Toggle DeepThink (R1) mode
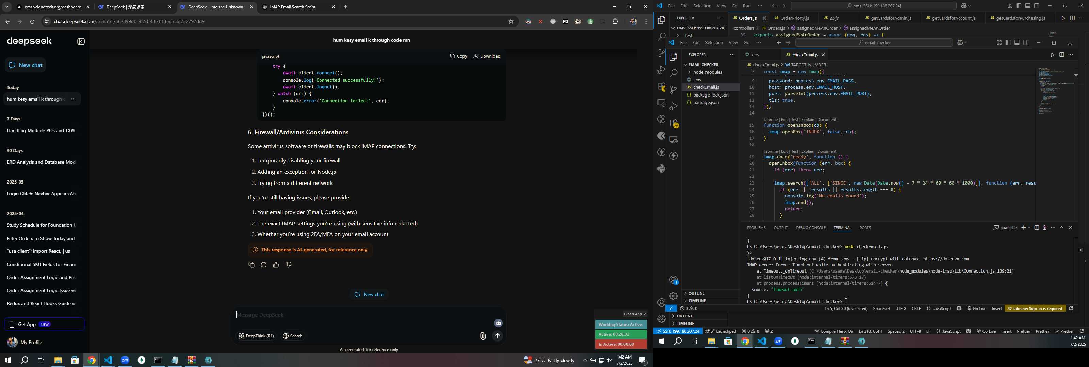The height and width of the screenshot is (367, 1089). point(256,336)
